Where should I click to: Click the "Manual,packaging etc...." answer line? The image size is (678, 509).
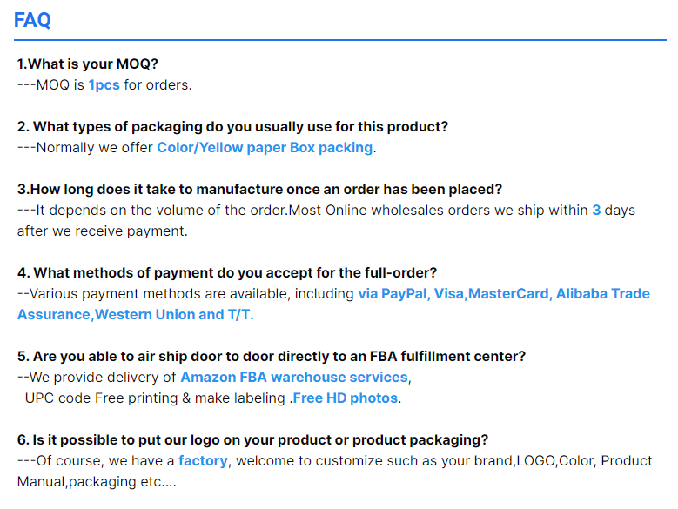97,480
